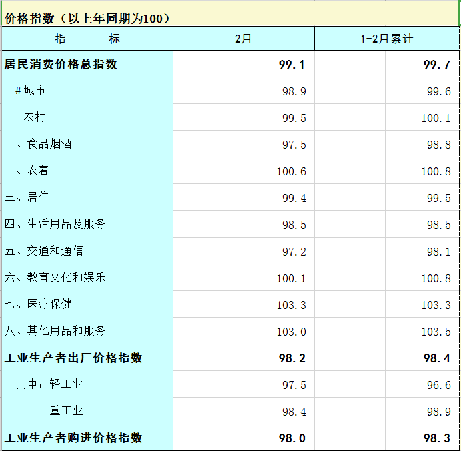The width and height of the screenshot is (461, 451).
Task: Click 工业生产者购进价格指数 2月 value 98.0
Action: tap(292, 438)
